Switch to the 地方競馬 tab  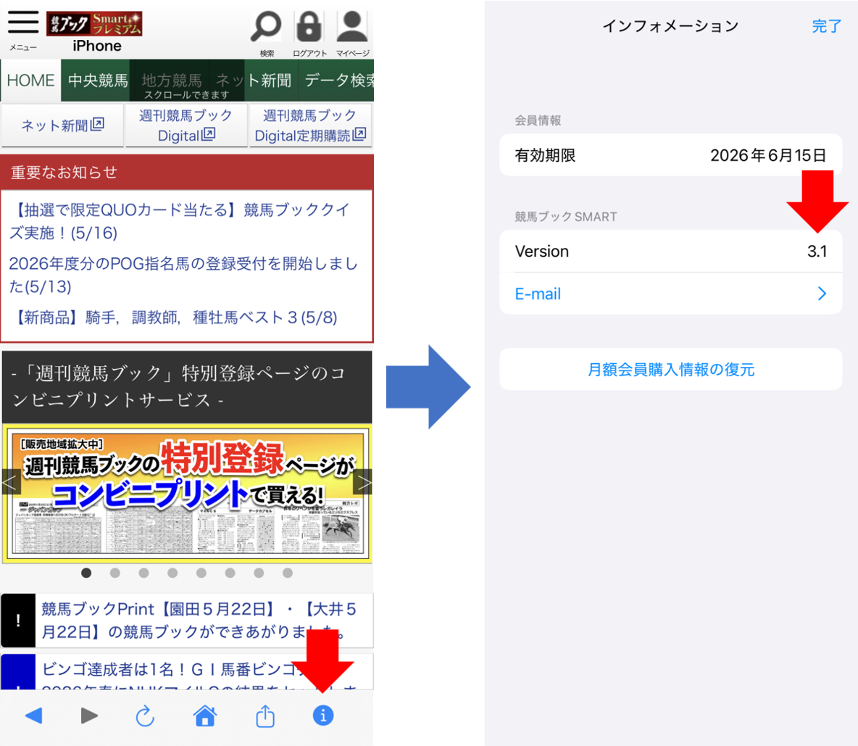(171, 80)
